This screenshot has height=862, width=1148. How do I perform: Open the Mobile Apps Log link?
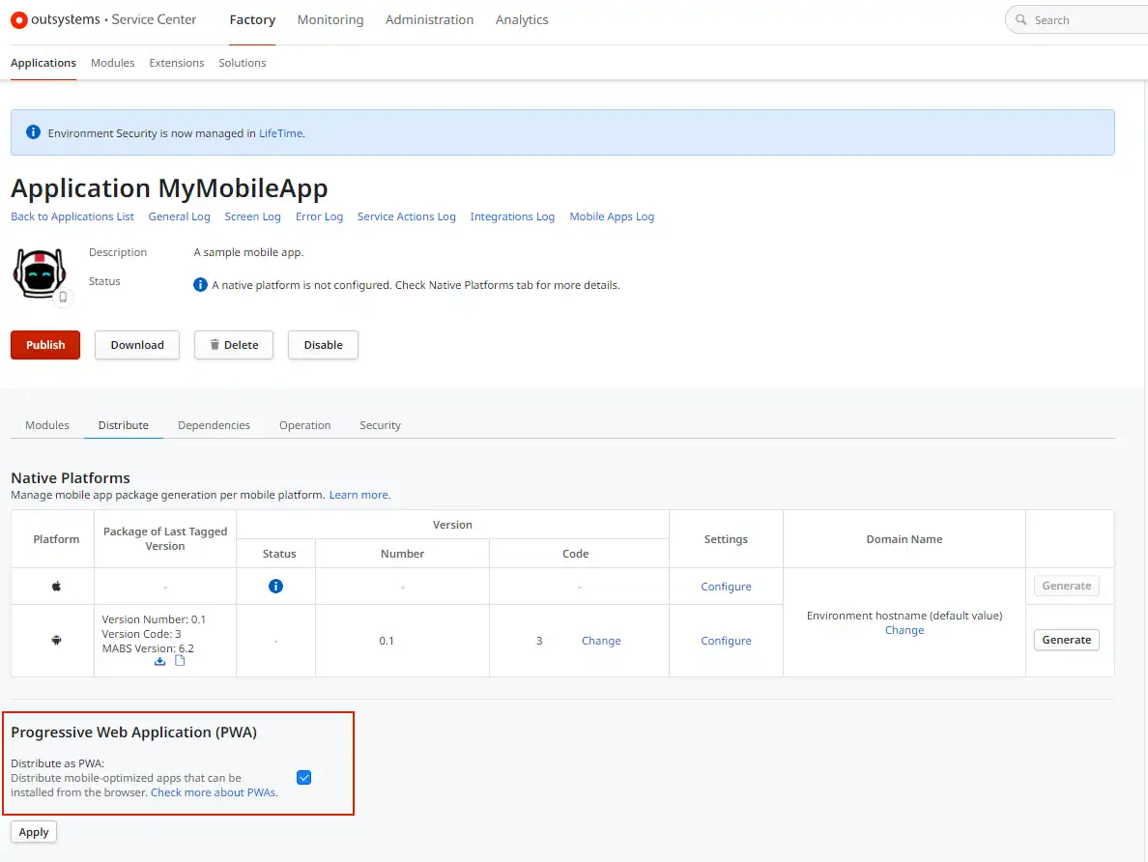[612, 216]
